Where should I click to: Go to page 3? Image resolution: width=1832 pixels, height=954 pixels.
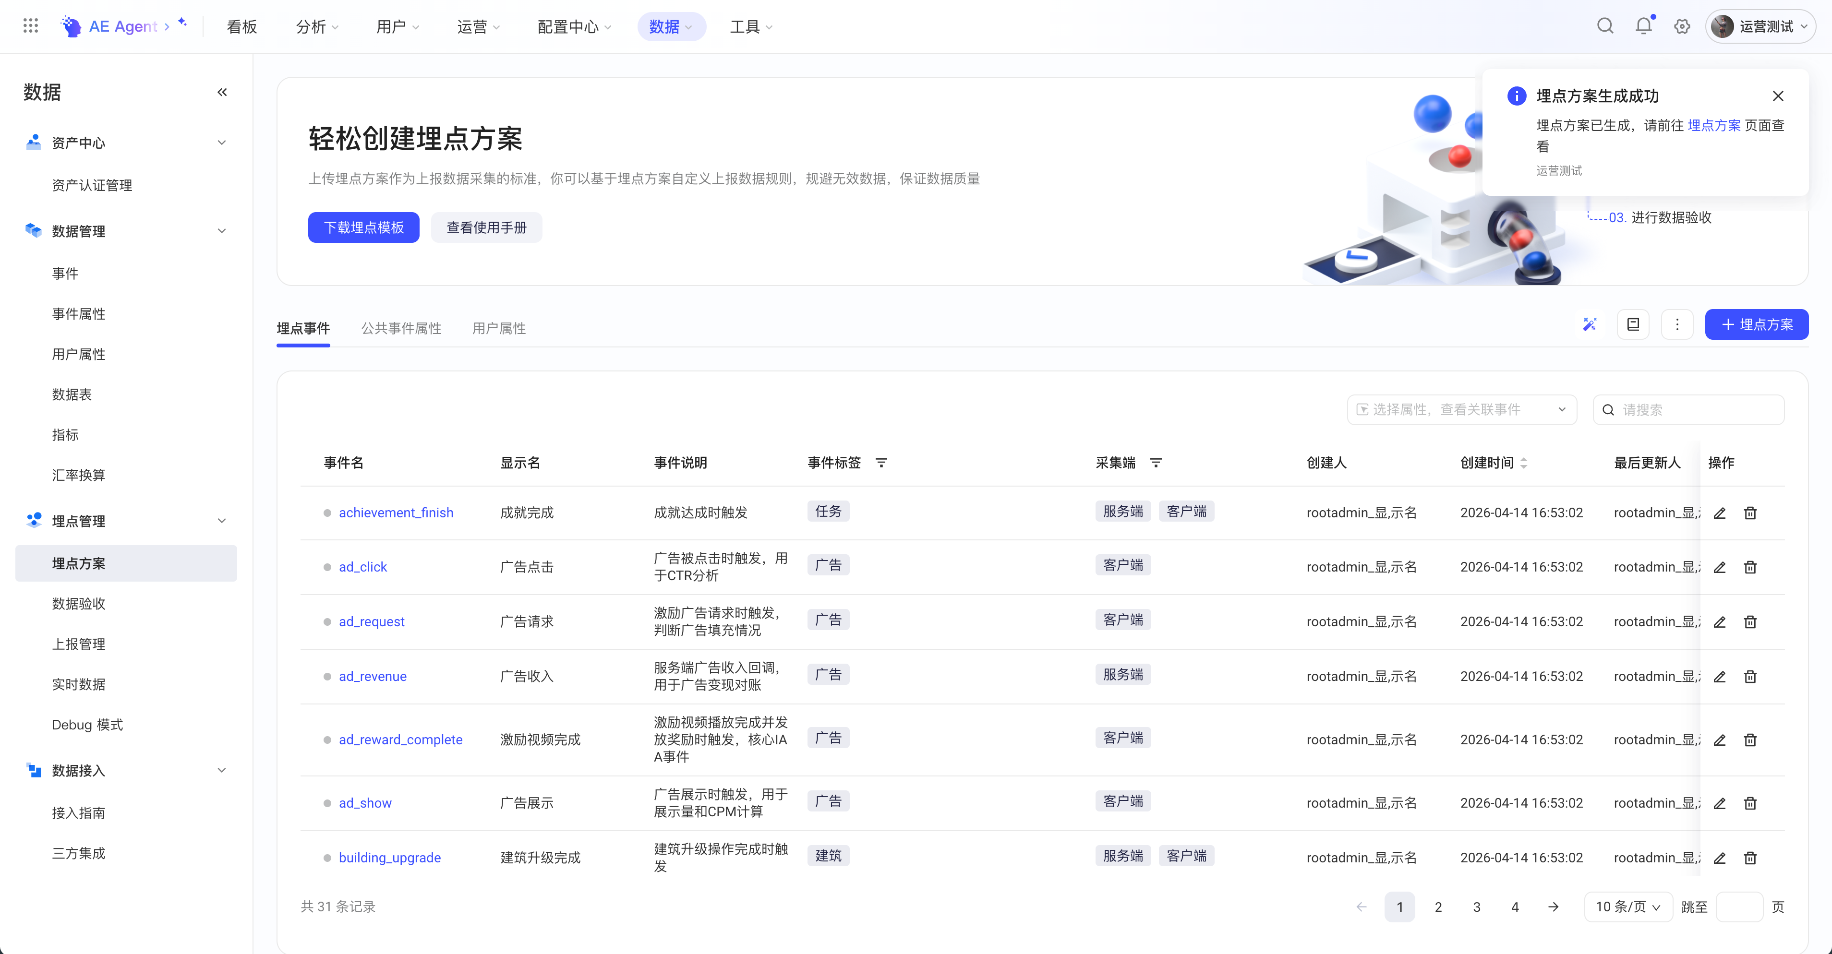click(x=1476, y=907)
